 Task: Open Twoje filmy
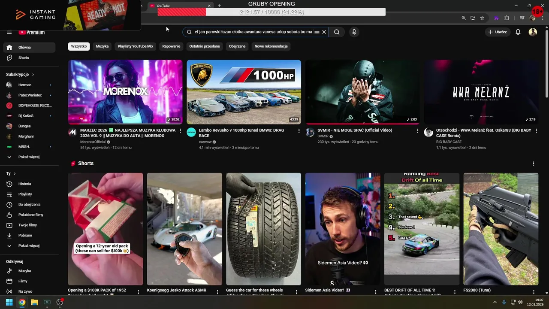(x=29, y=225)
